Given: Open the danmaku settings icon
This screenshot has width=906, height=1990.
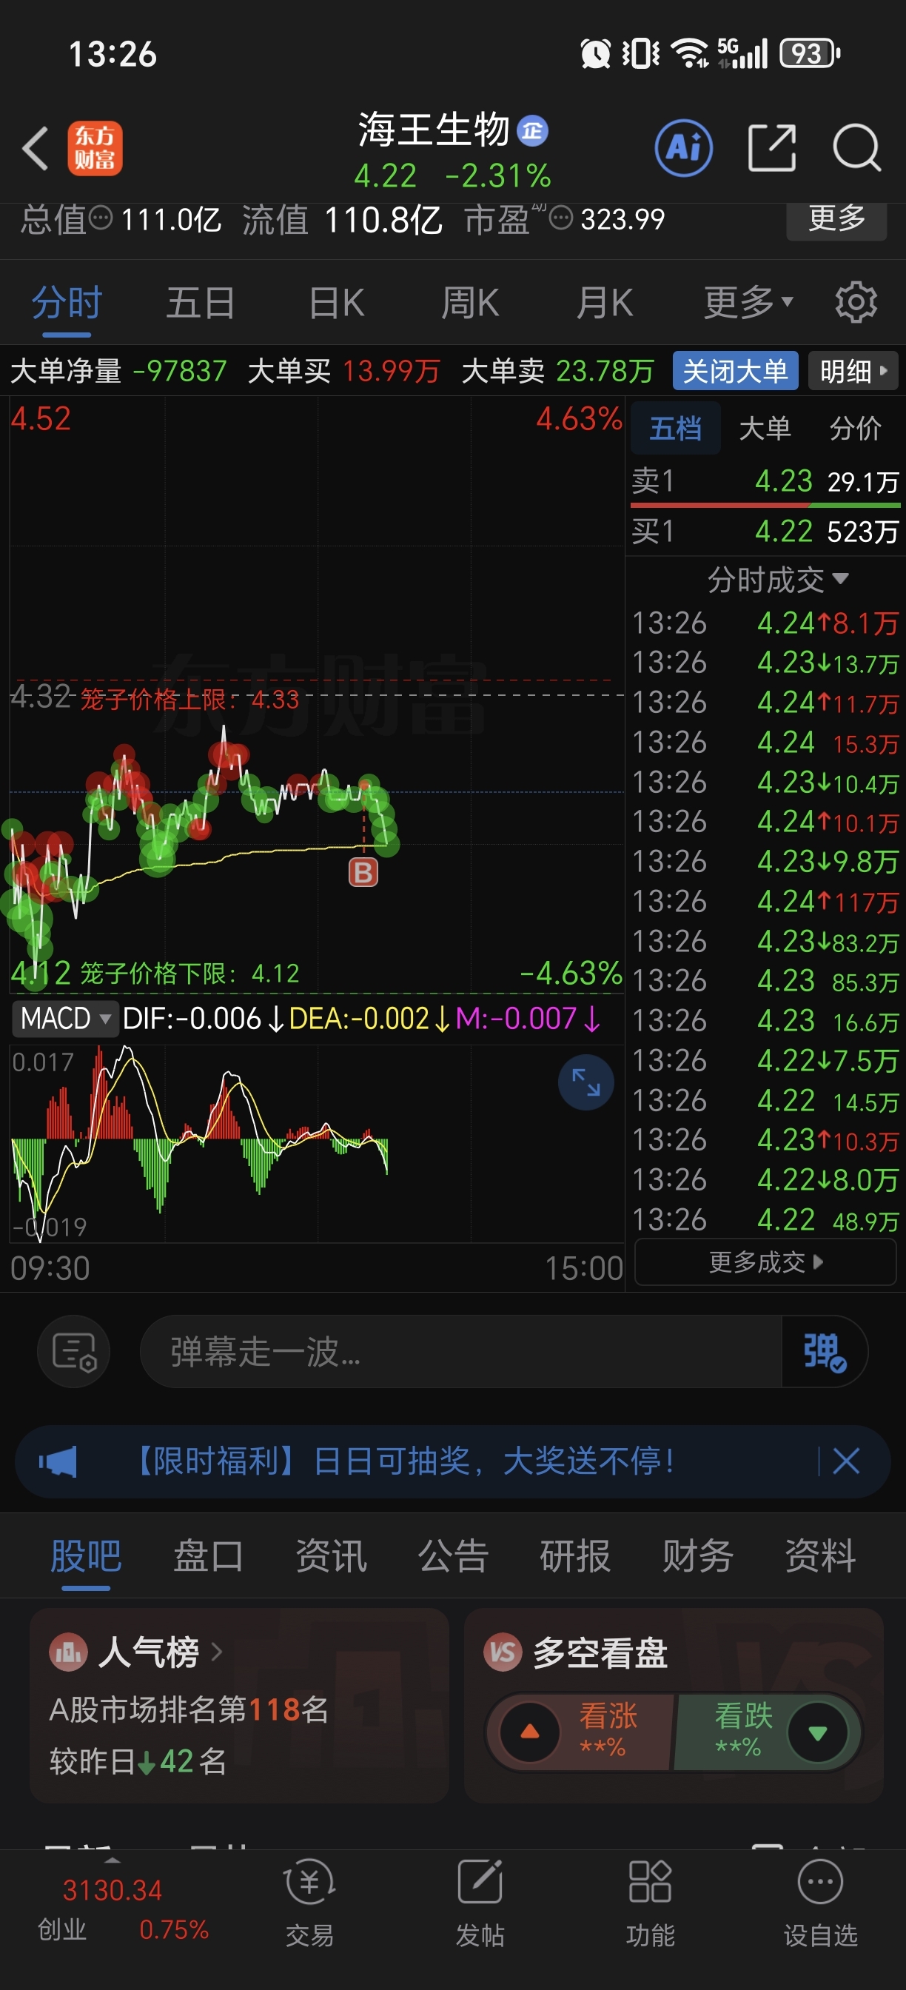Looking at the screenshot, I should 73,1351.
